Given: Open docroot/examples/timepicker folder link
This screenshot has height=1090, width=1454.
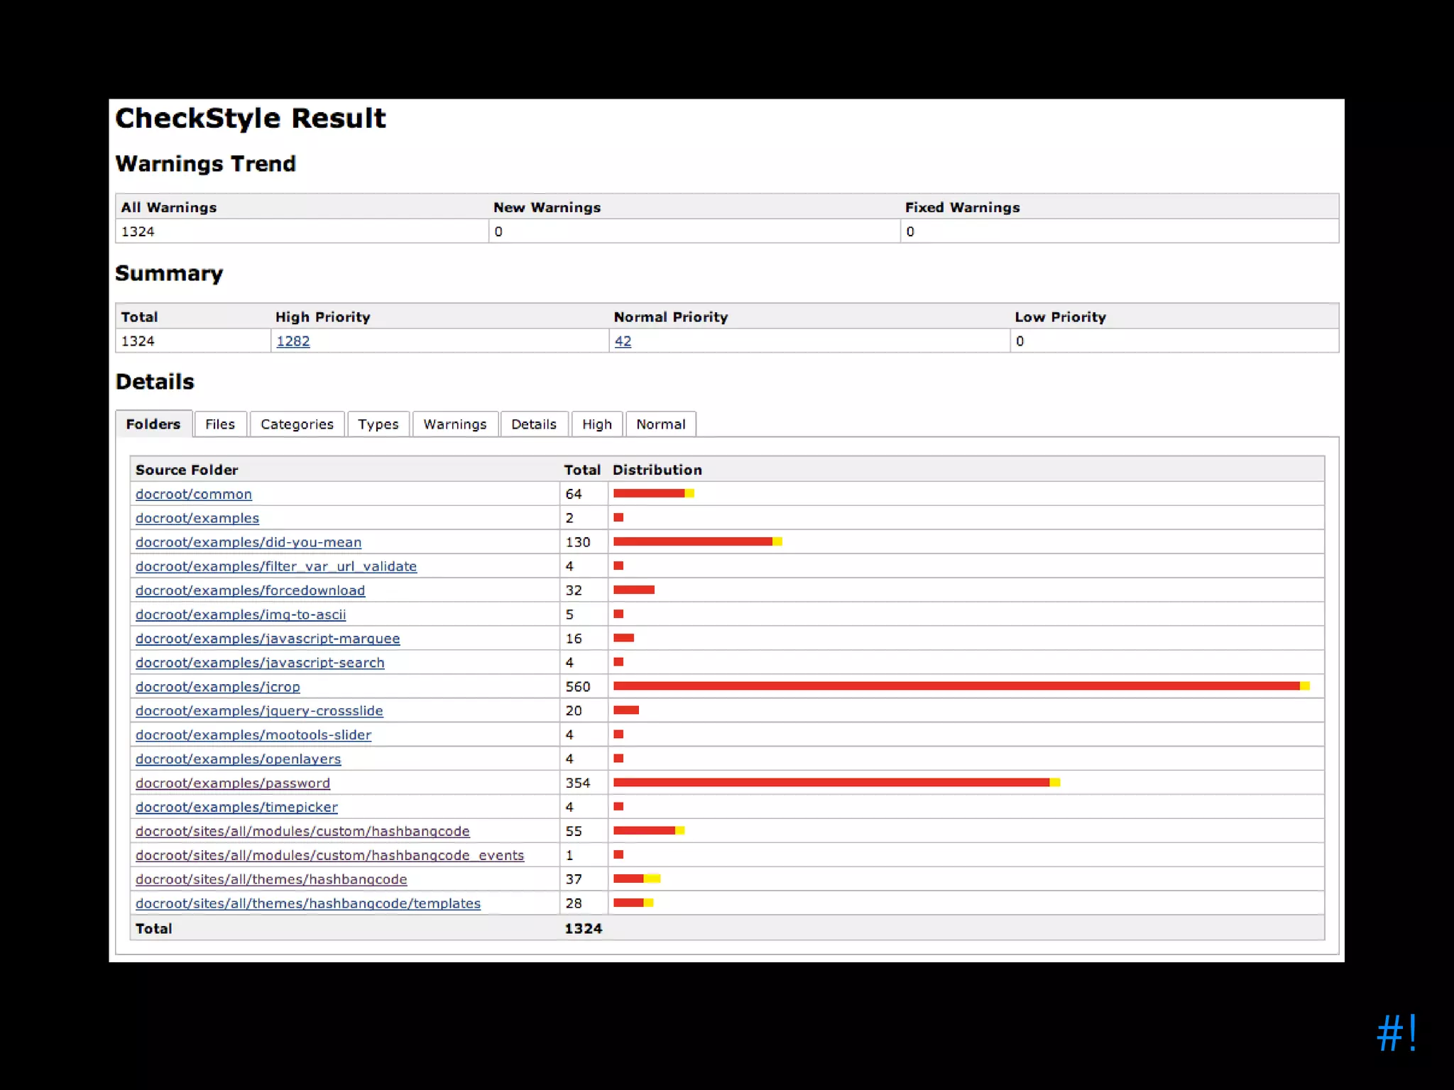Looking at the screenshot, I should tap(236, 808).
